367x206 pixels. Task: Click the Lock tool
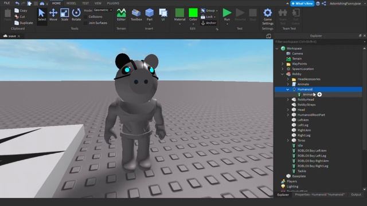click(208, 17)
